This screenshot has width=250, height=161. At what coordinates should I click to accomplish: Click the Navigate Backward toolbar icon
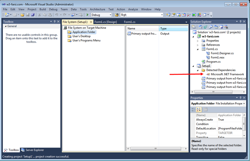pyautogui.click(x=73, y=15)
